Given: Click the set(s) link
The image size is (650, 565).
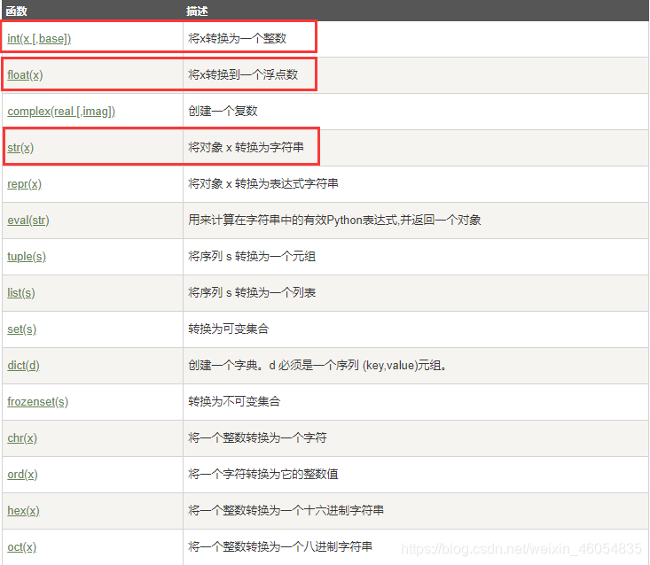Looking at the screenshot, I should point(22,329).
